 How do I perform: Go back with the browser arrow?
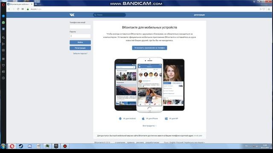(9, 9)
